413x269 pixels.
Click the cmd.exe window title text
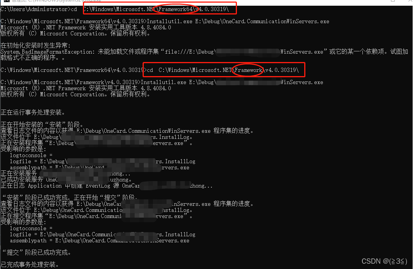[56, 1]
